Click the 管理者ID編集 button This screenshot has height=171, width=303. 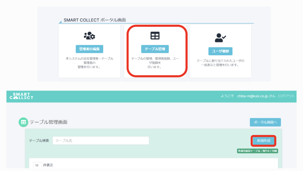[89, 49]
